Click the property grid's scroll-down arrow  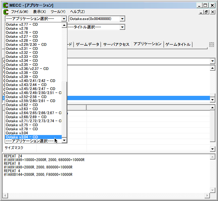coord(212,149)
